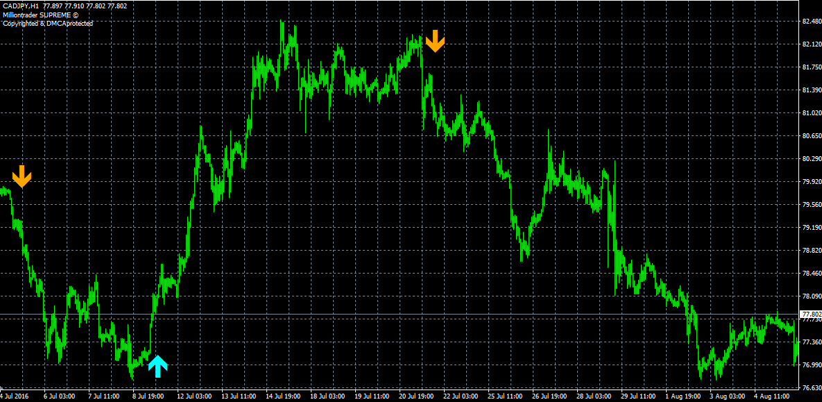
Task: Click the 28 Jul 03:00 time label
Action: [594, 396]
